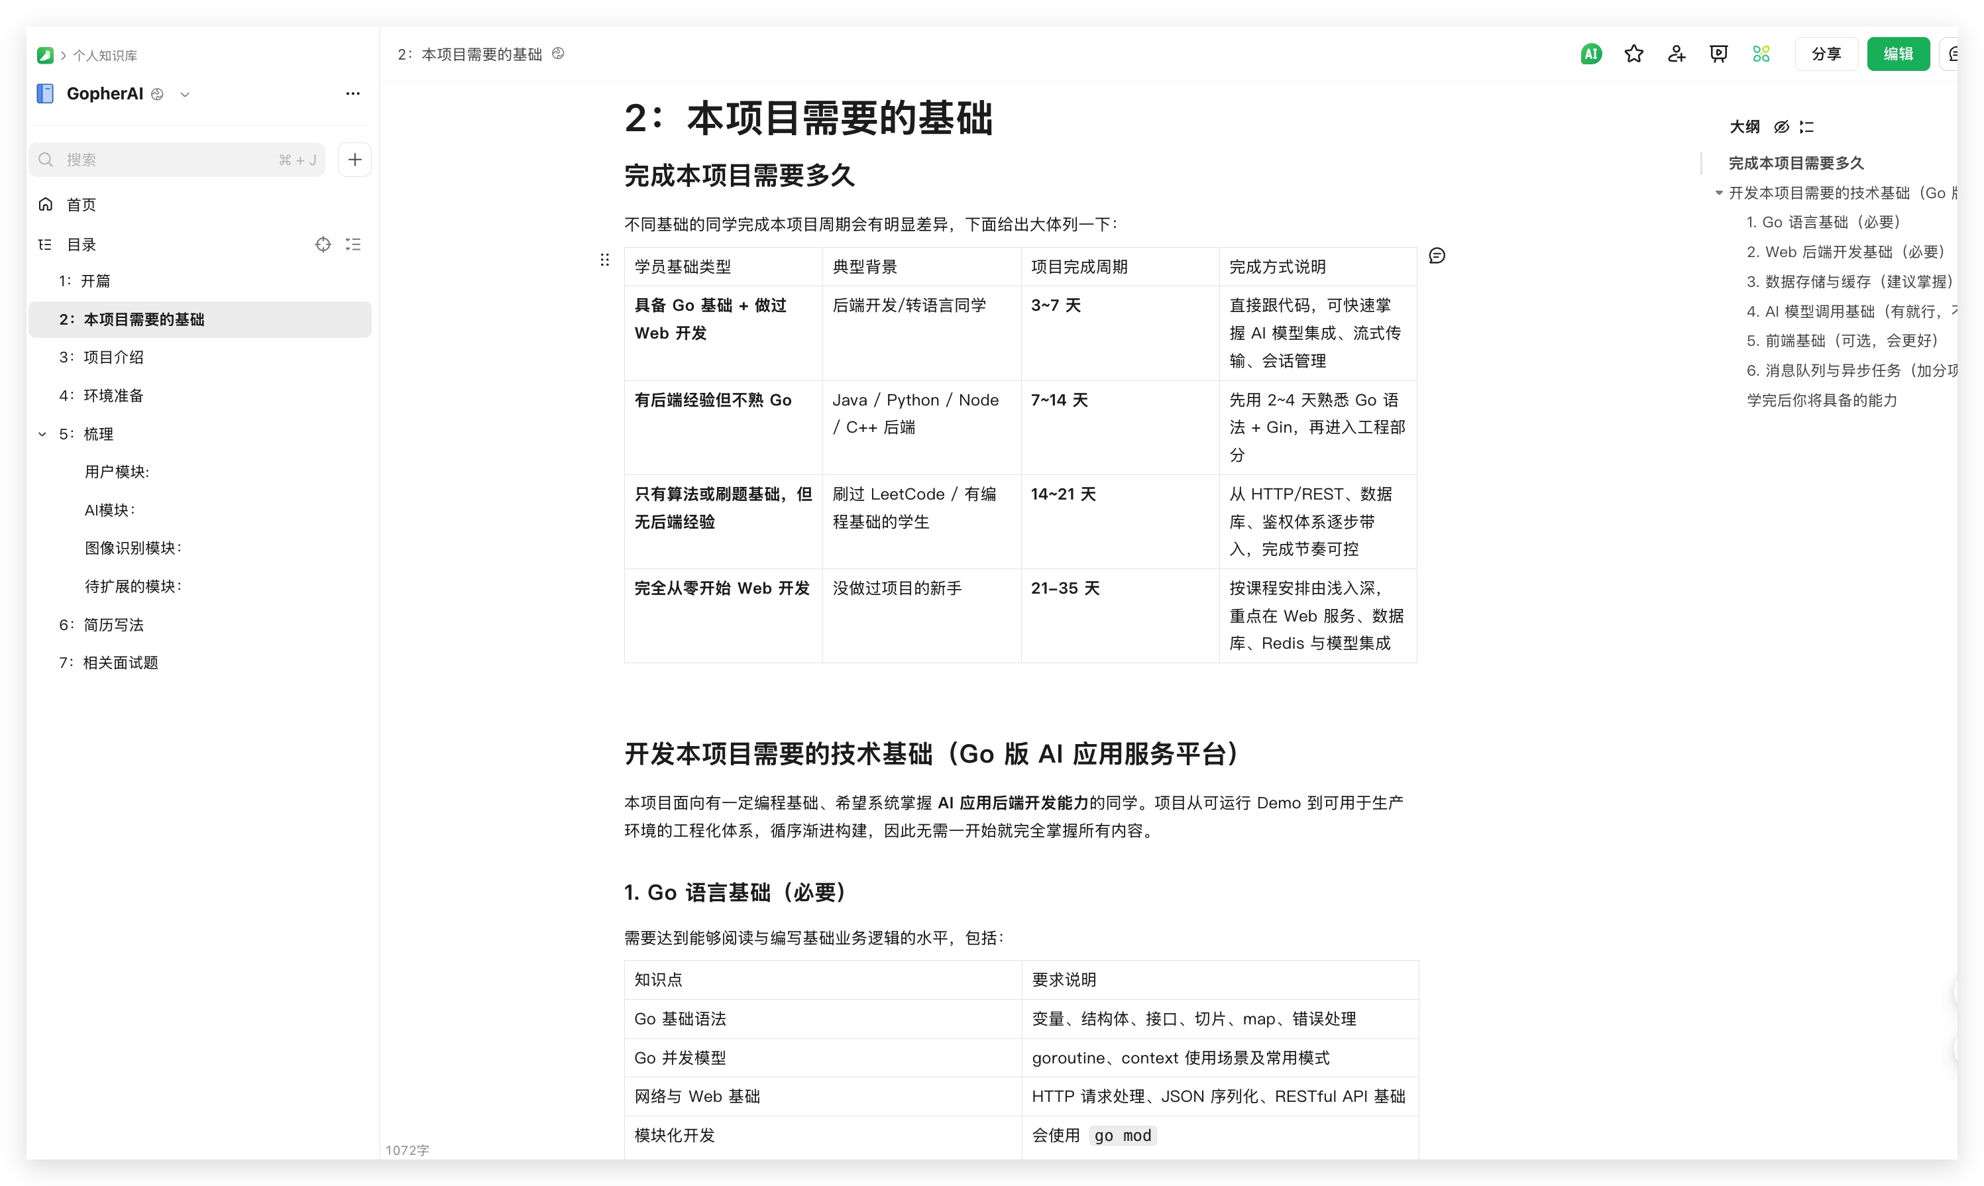
Task: Start presentation mode icon
Action: (1718, 54)
